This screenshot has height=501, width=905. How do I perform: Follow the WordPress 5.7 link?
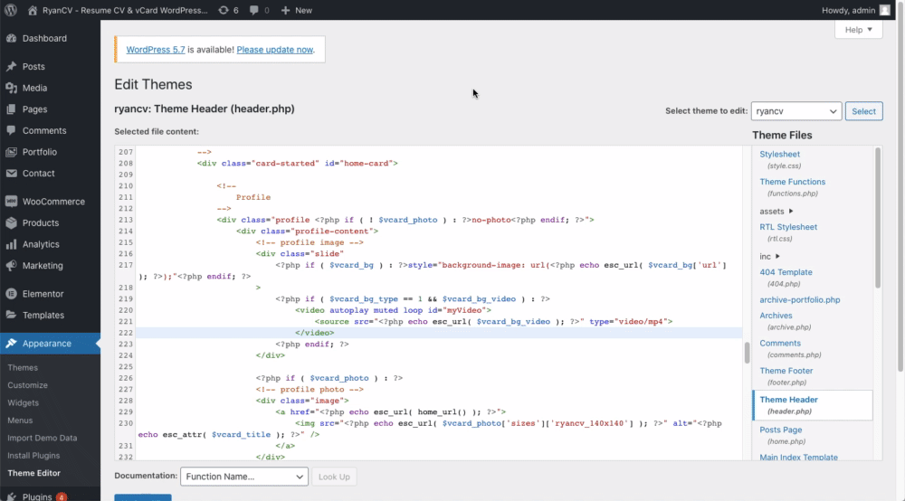(156, 50)
